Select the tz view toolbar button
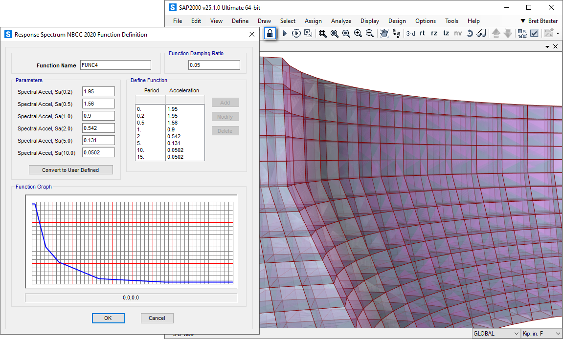The height and width of the screenshot is (339, 563). (x=446, y=33)
